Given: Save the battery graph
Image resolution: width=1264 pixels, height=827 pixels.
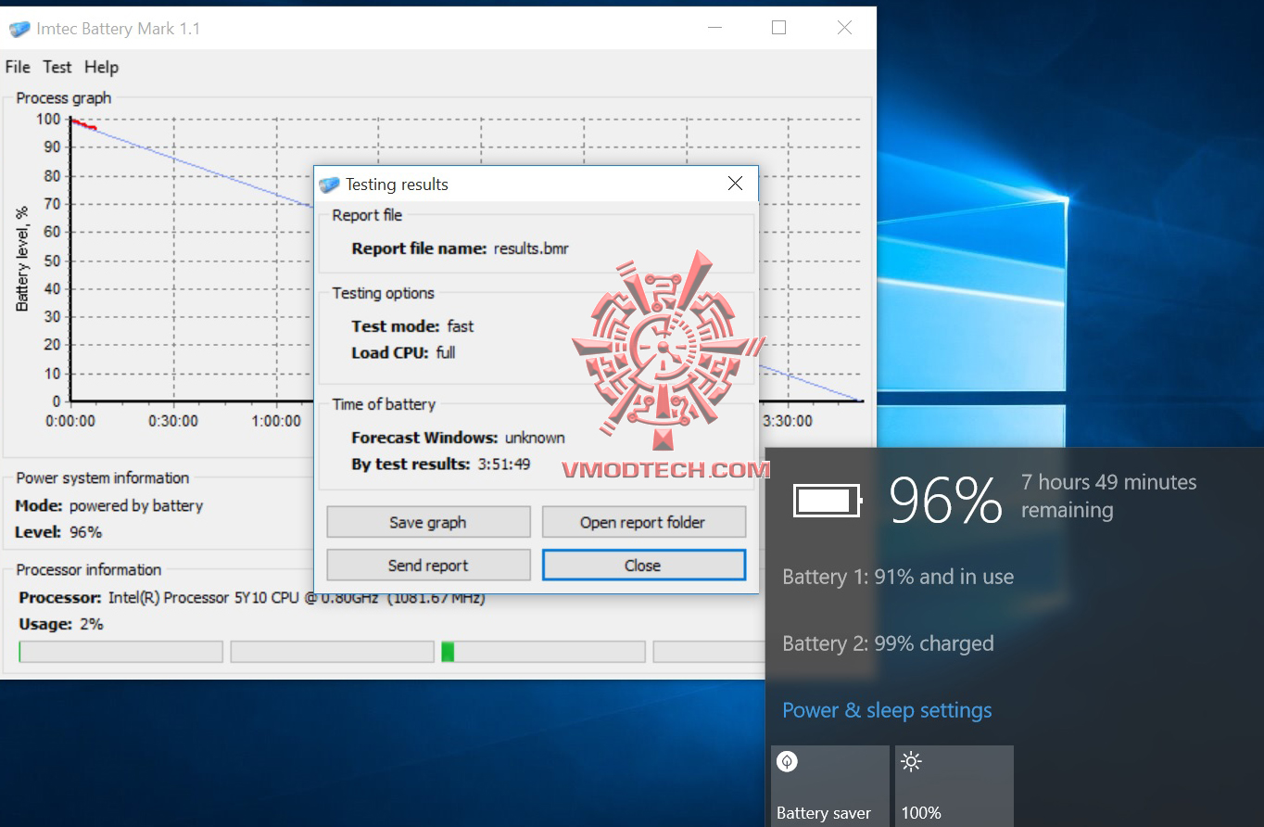Looking at the screenshot, I should click(428, 522).
